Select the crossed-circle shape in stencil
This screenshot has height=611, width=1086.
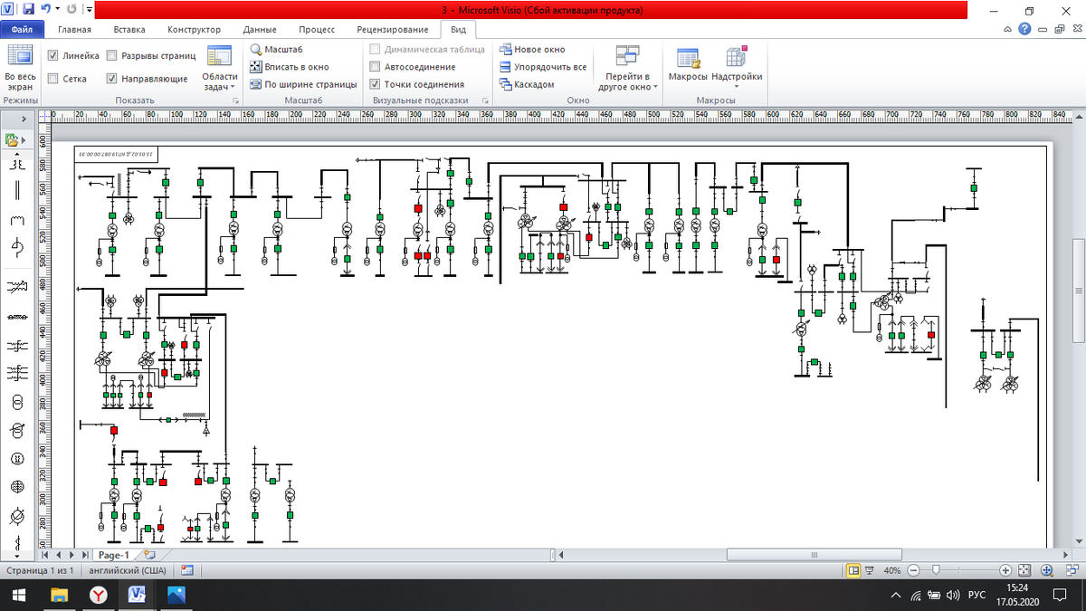tap(16, 487)
